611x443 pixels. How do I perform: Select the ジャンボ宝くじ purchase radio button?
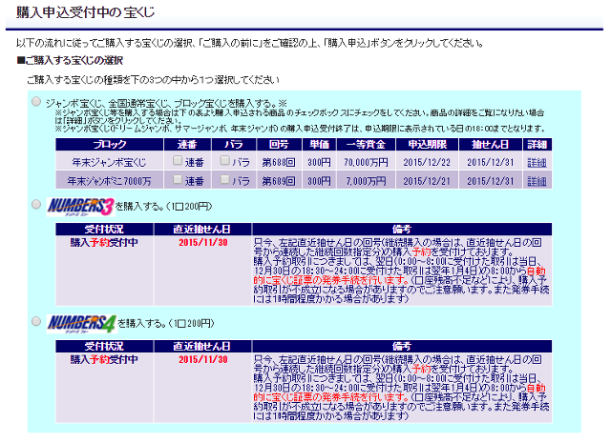36,102
